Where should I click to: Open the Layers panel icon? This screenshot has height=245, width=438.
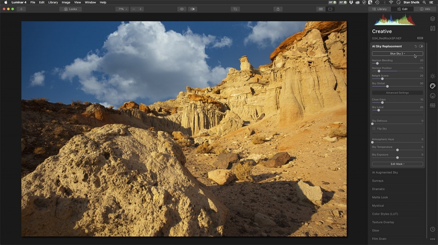433,19
